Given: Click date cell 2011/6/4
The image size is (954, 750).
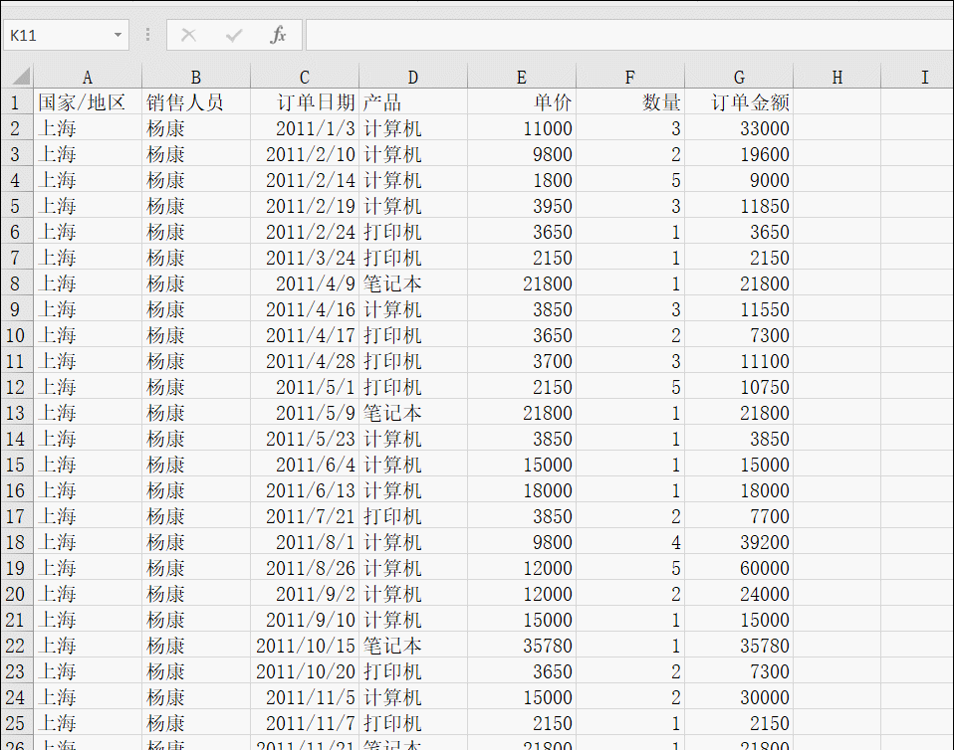Looking at the screenshot, I should pos(305,465).
